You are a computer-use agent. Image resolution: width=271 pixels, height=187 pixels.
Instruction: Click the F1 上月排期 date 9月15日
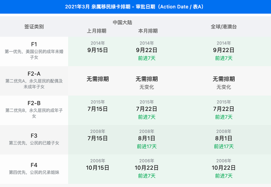(98, 50)
